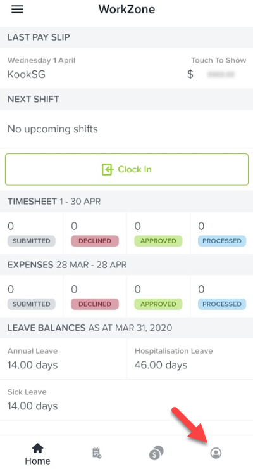Open expenses DECLINED badge

click(x=95, y=304)
